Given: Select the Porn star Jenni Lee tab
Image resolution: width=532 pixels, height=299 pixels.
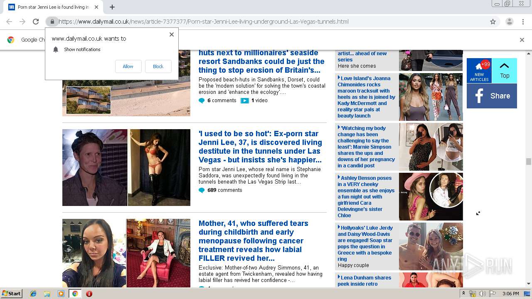Looking at the screenshot, I should coord(53,7).
